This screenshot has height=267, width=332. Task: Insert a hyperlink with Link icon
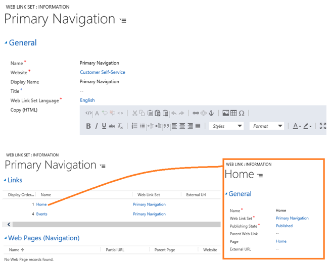click(x=196, y=113)
